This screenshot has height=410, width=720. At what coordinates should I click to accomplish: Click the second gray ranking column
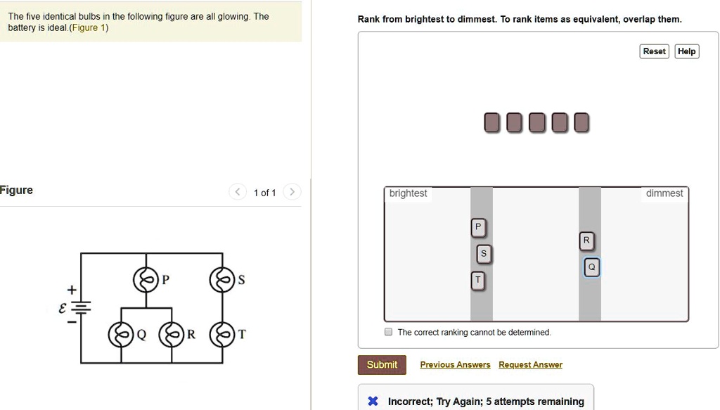point(590,254)
